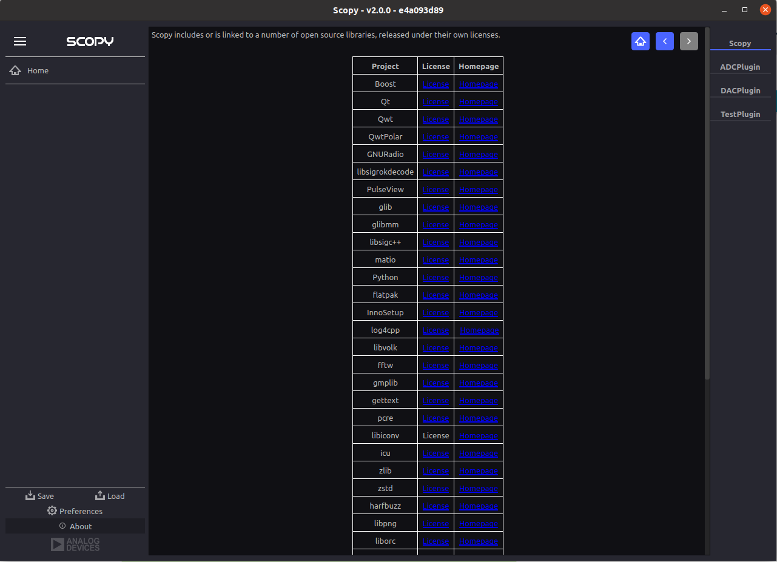Click the Project column header
This screenshot has width=777, height=562.
pyautogui.click(x=385, y=67)
